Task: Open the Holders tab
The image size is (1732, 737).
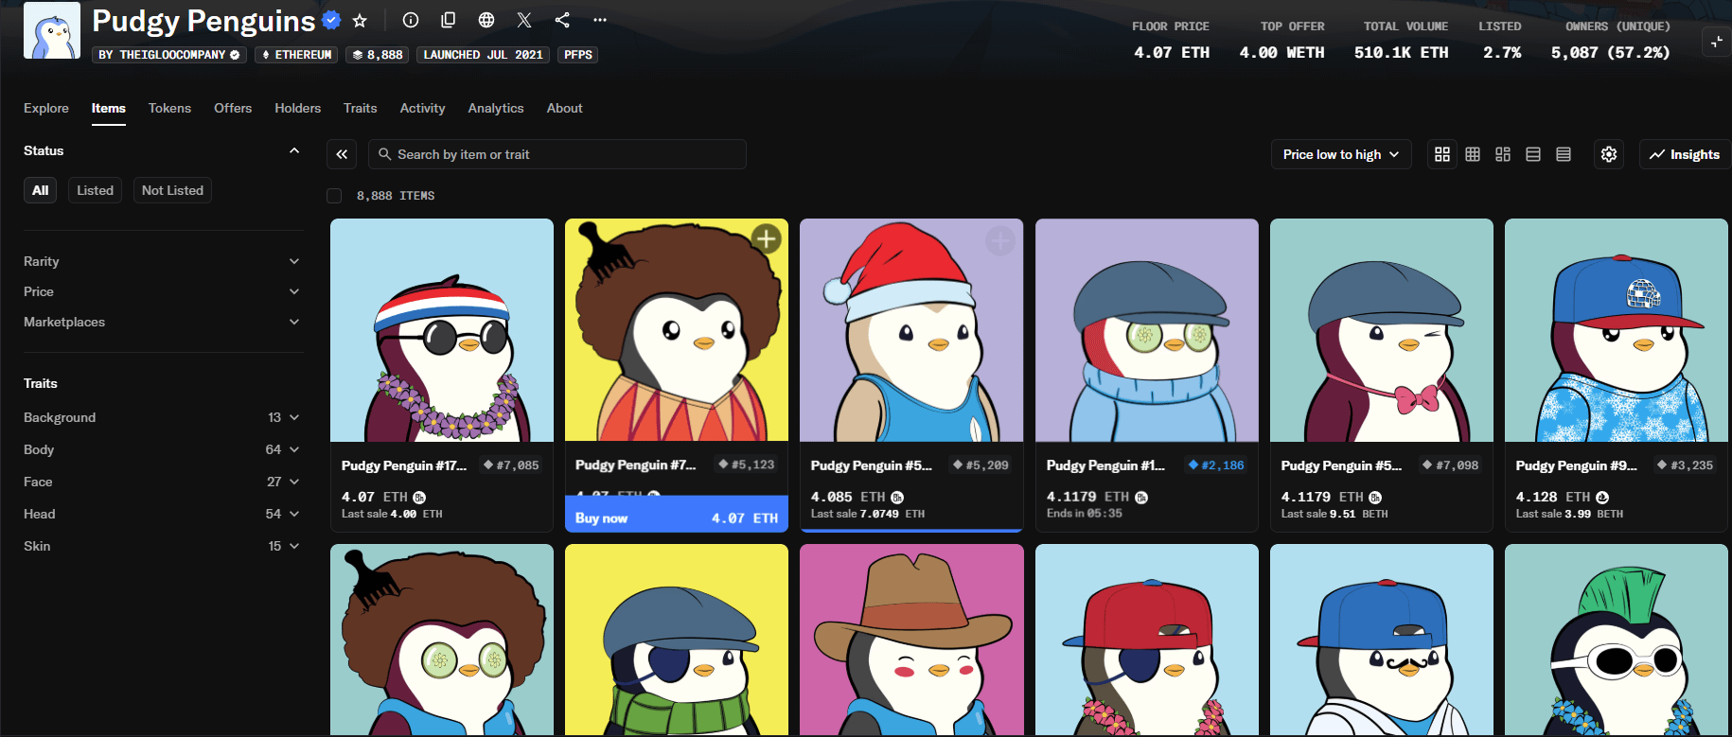Action: [298, 108]
